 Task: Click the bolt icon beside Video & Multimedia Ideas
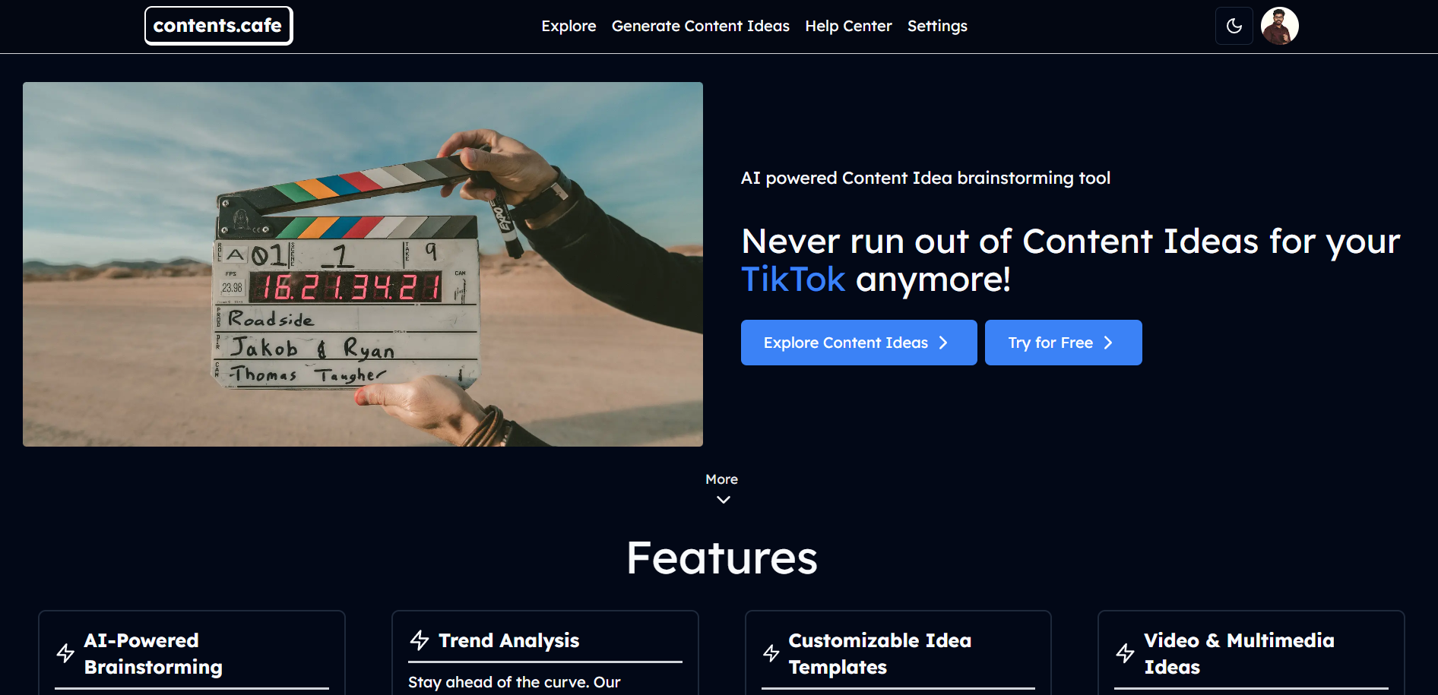(x=1125, y=653)
